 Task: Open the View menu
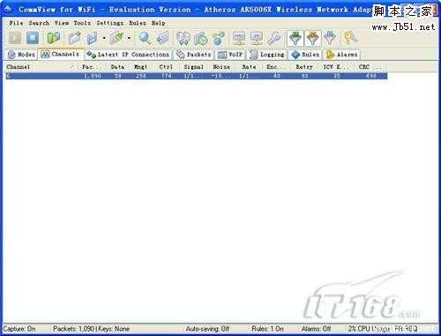(62, 23)
